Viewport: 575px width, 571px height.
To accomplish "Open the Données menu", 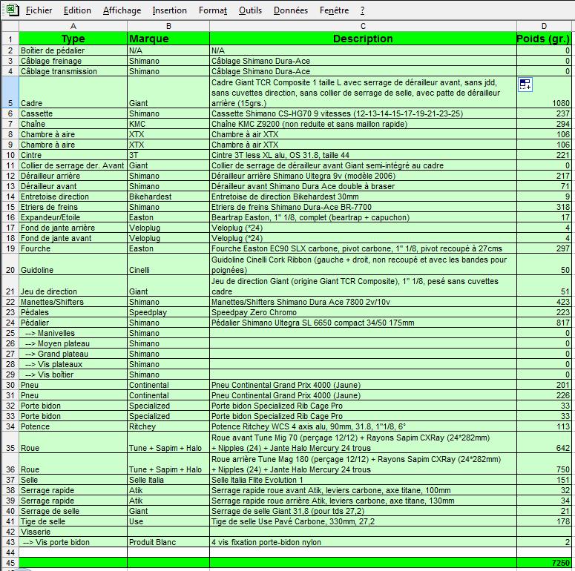I will 291,10.
